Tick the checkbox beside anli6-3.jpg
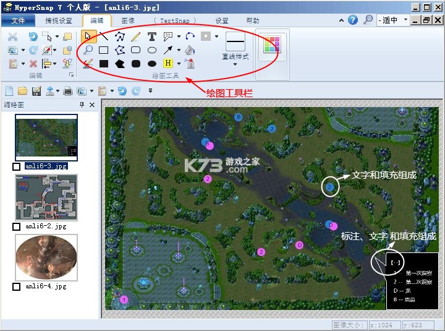 pyautogui.click(x=17, y=166)
